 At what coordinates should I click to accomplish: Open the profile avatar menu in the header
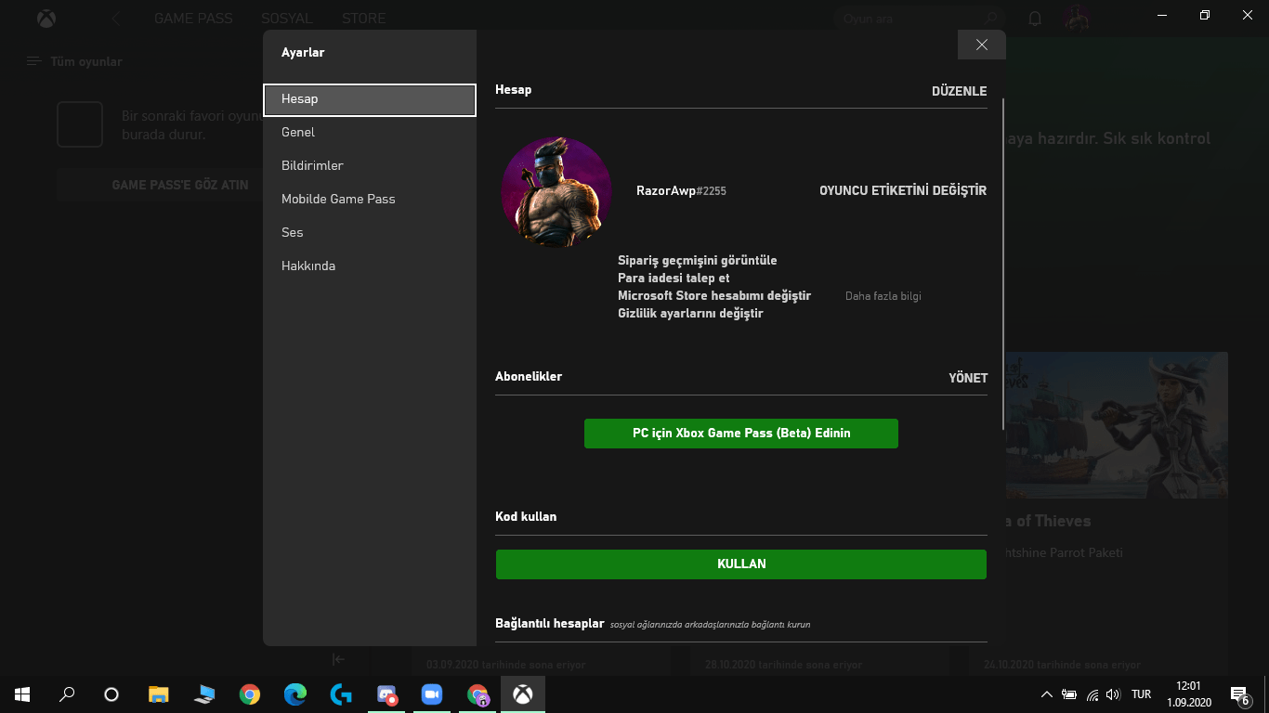pyautogui.click(x=1078, y=18)
